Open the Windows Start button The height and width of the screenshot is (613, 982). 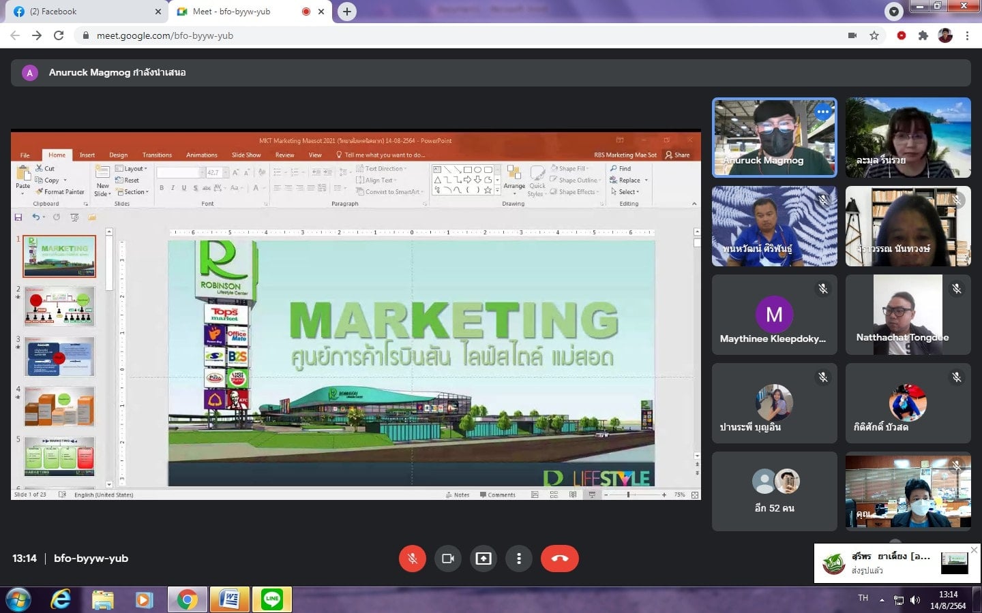click(18, 600)
